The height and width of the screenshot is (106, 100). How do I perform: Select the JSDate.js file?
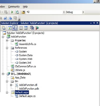20,70
